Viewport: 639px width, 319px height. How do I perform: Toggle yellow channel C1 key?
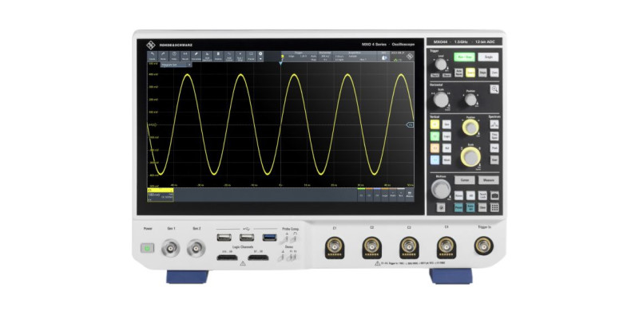click(x=435, y=124)
